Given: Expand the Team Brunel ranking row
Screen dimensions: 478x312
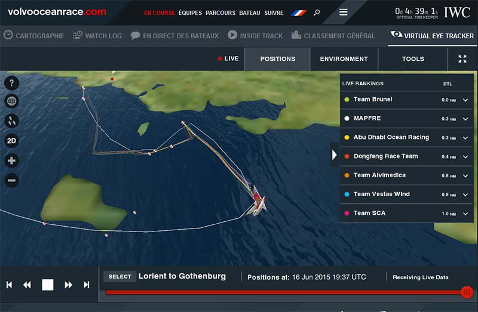Looking at the screenshot, I should [x=465, y=100].
